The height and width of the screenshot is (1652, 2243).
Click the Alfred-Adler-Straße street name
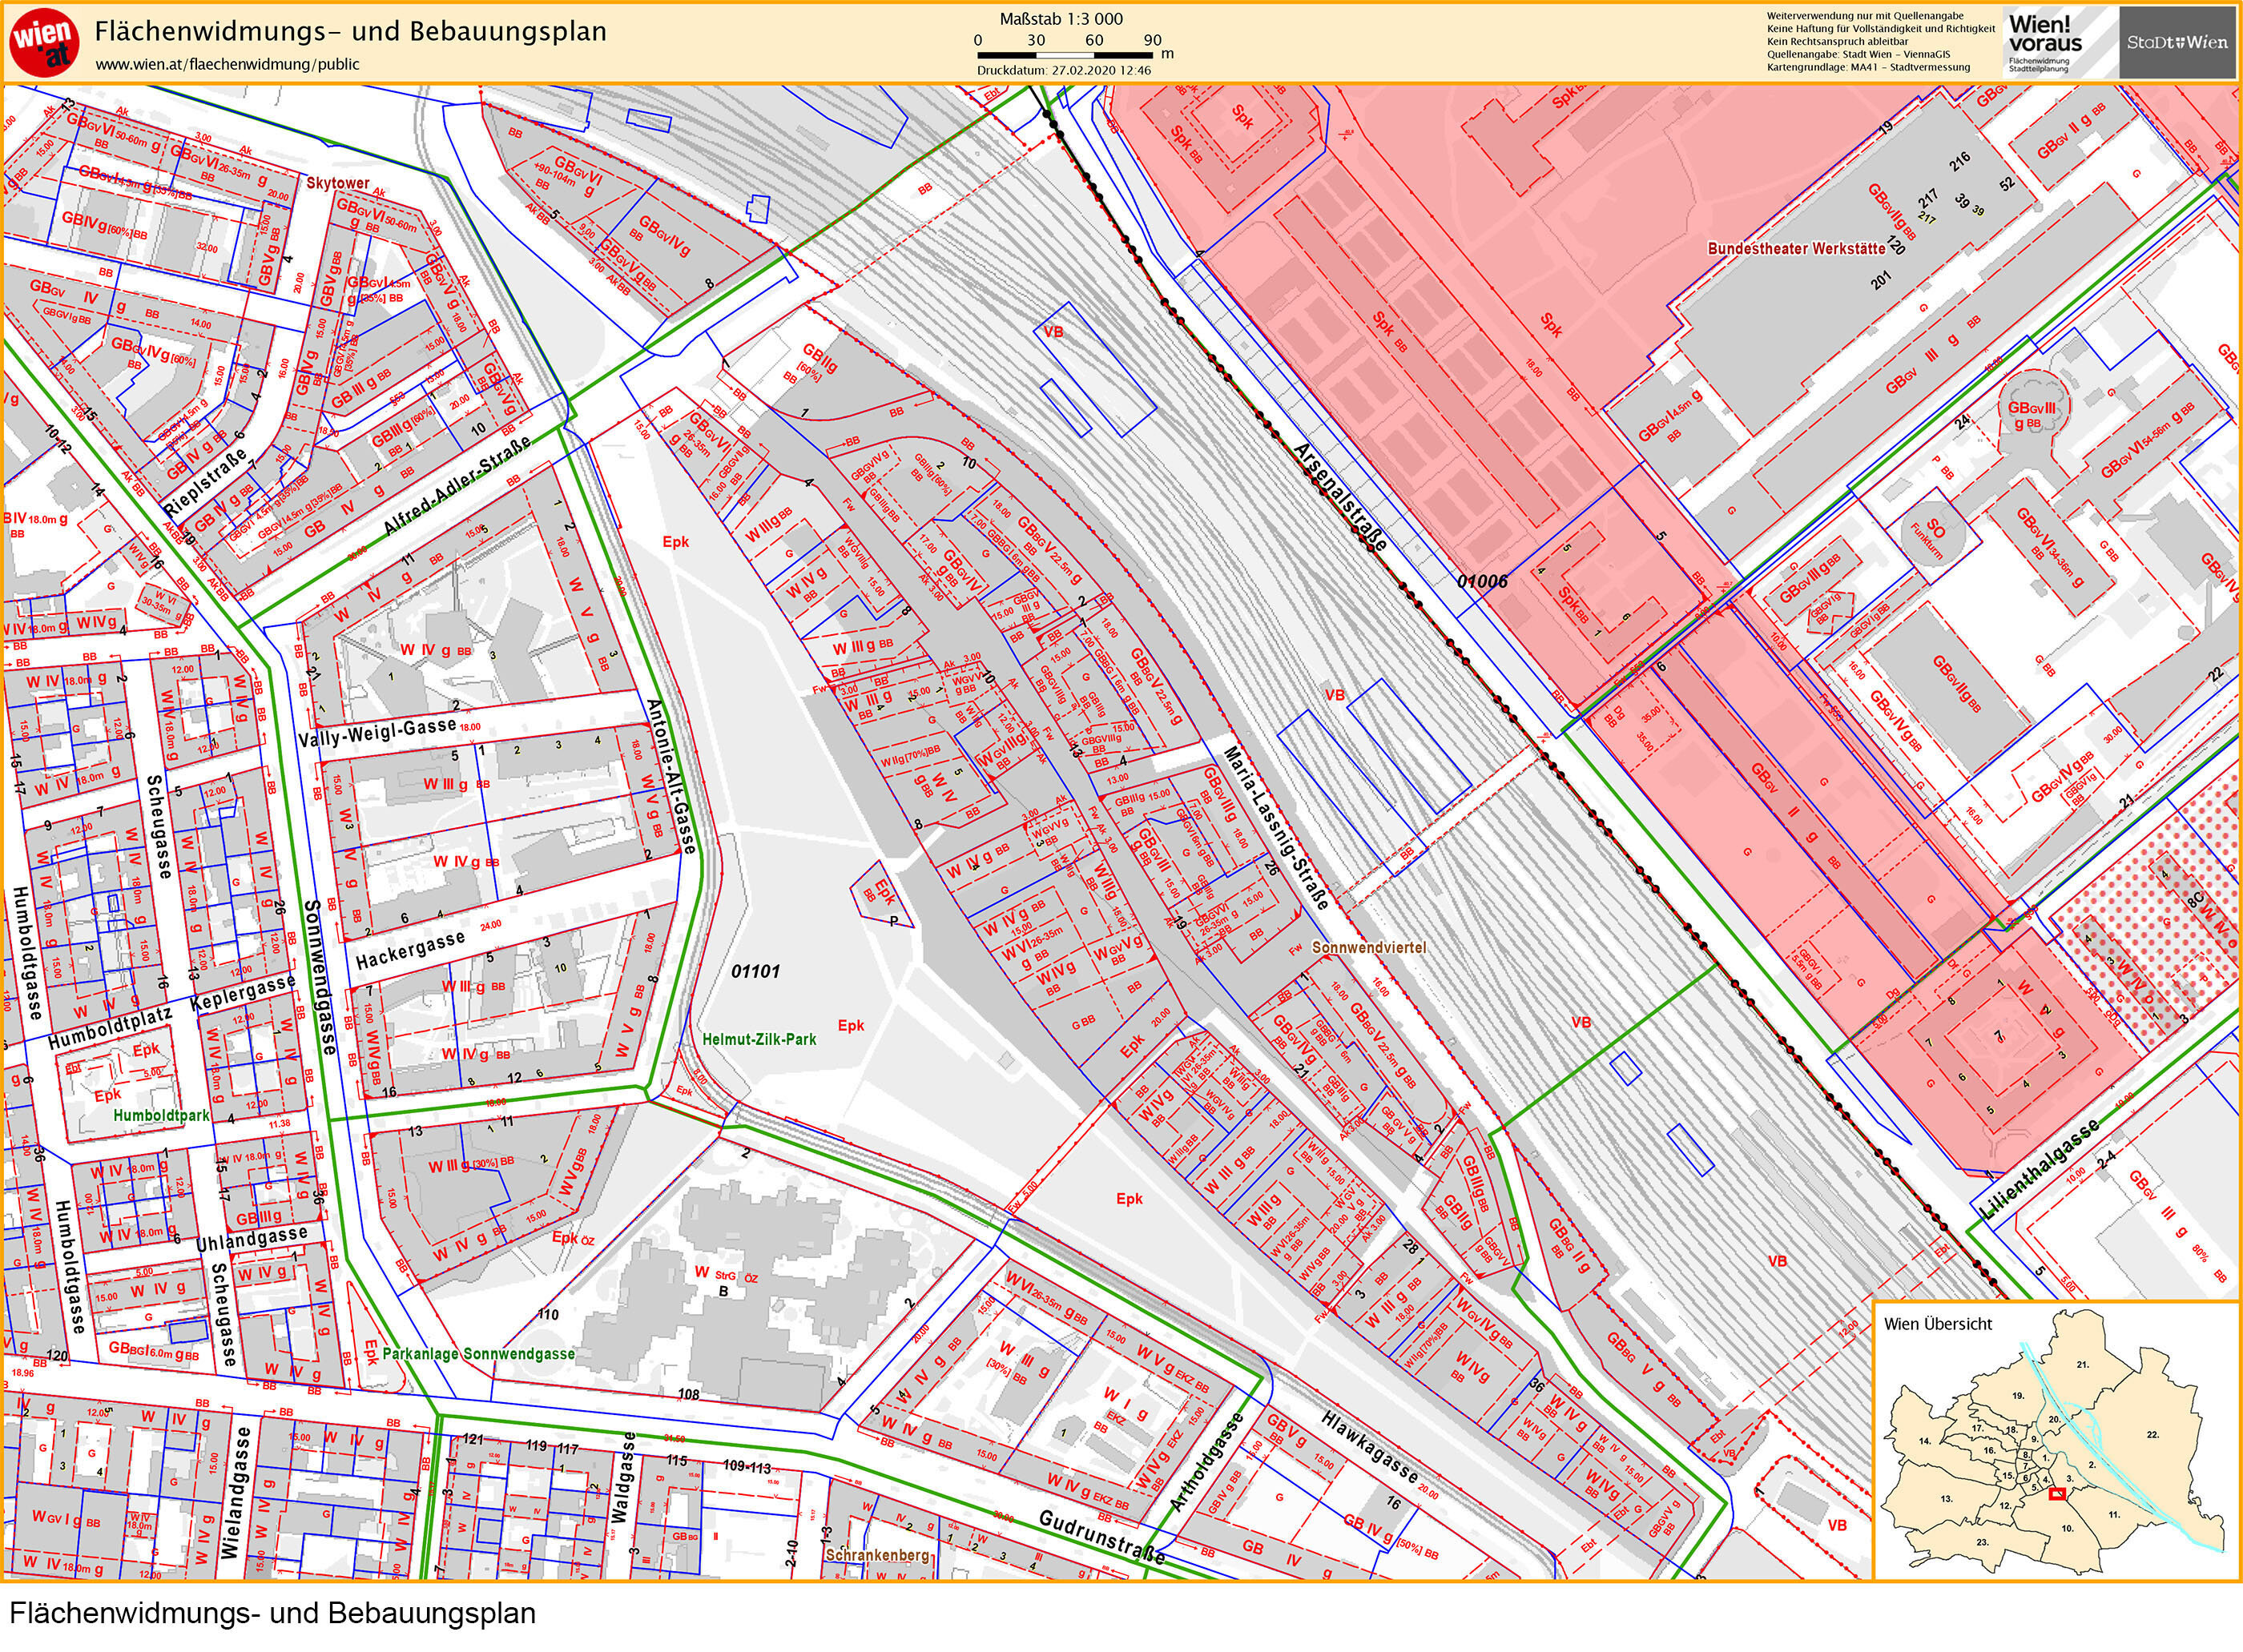pyautogui.click(x=456, y=487)
